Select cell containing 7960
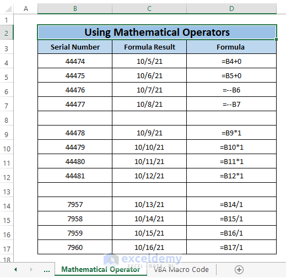 tap(75, 247)
